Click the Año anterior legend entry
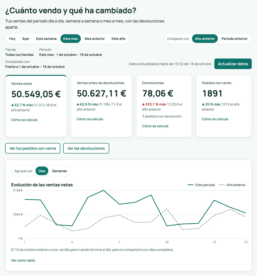 (232, 185)
